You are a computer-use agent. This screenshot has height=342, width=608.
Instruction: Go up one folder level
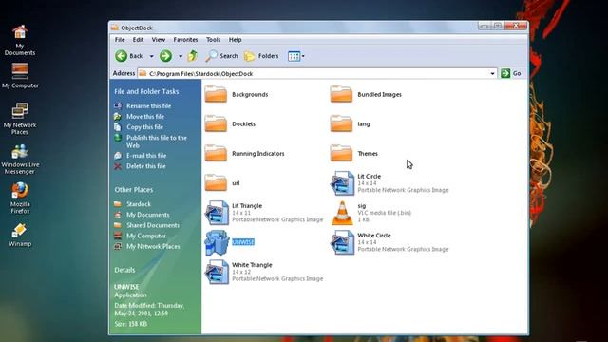click(193, 56)
